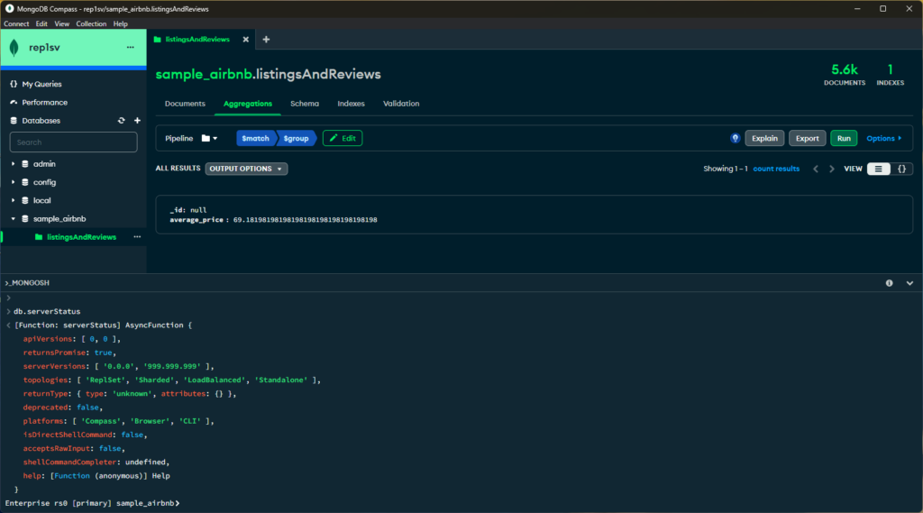Expand the admin database tree
This screenshot has width=923, height=513.
(x=13, y=164)
